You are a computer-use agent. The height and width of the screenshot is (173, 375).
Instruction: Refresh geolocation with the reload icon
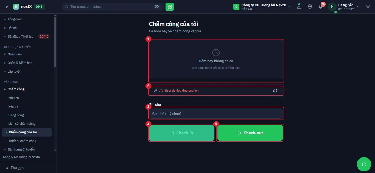(275, 90)
